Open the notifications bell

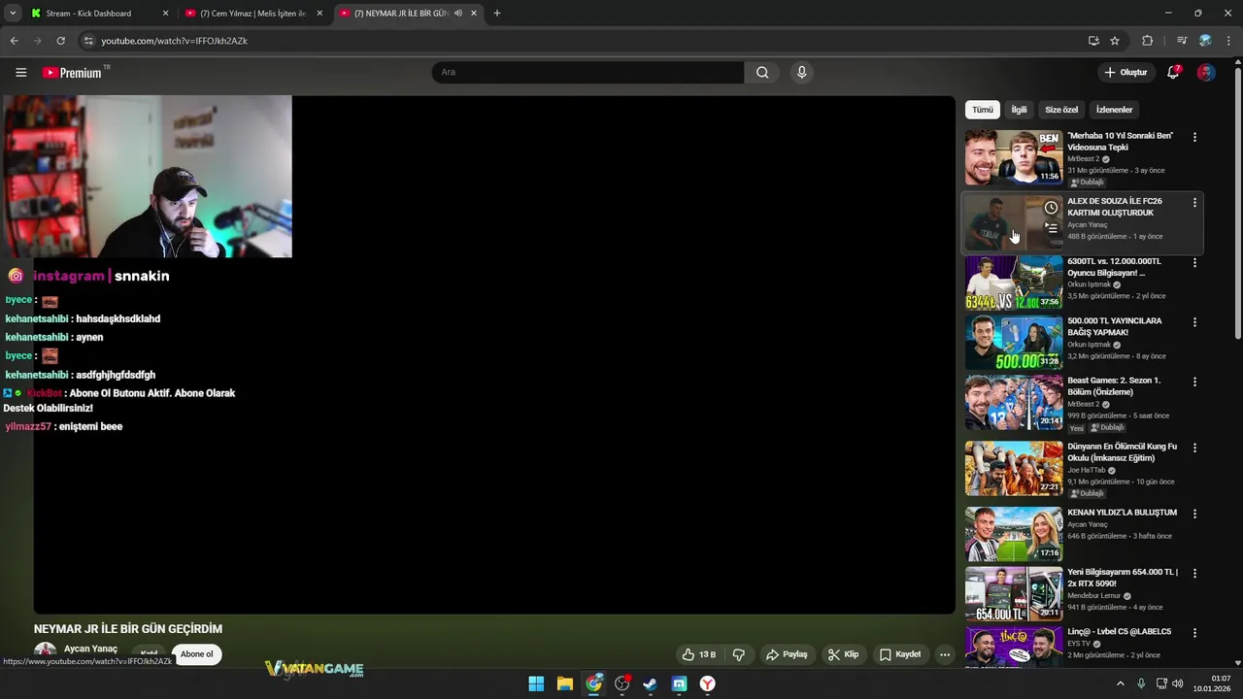click(x=1173, y=72)
